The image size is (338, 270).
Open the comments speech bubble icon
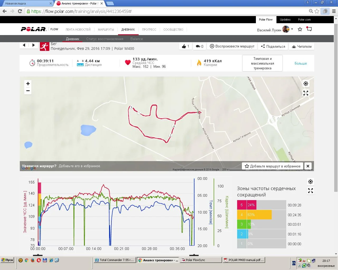click(x=198, y=46)
